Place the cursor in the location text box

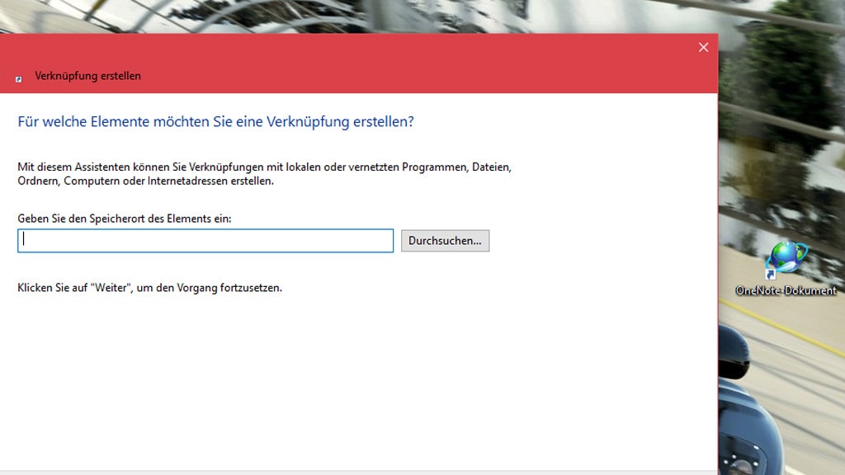click(x=205, y=240)
